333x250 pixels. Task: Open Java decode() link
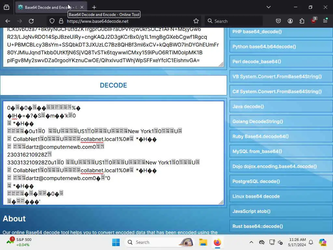pyautogui.click(x=281, y=106)
